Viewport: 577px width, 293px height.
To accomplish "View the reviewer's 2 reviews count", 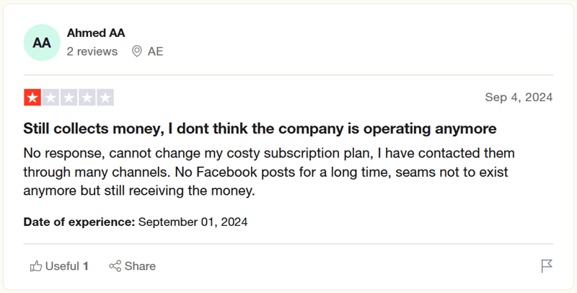I will point(92,51).
